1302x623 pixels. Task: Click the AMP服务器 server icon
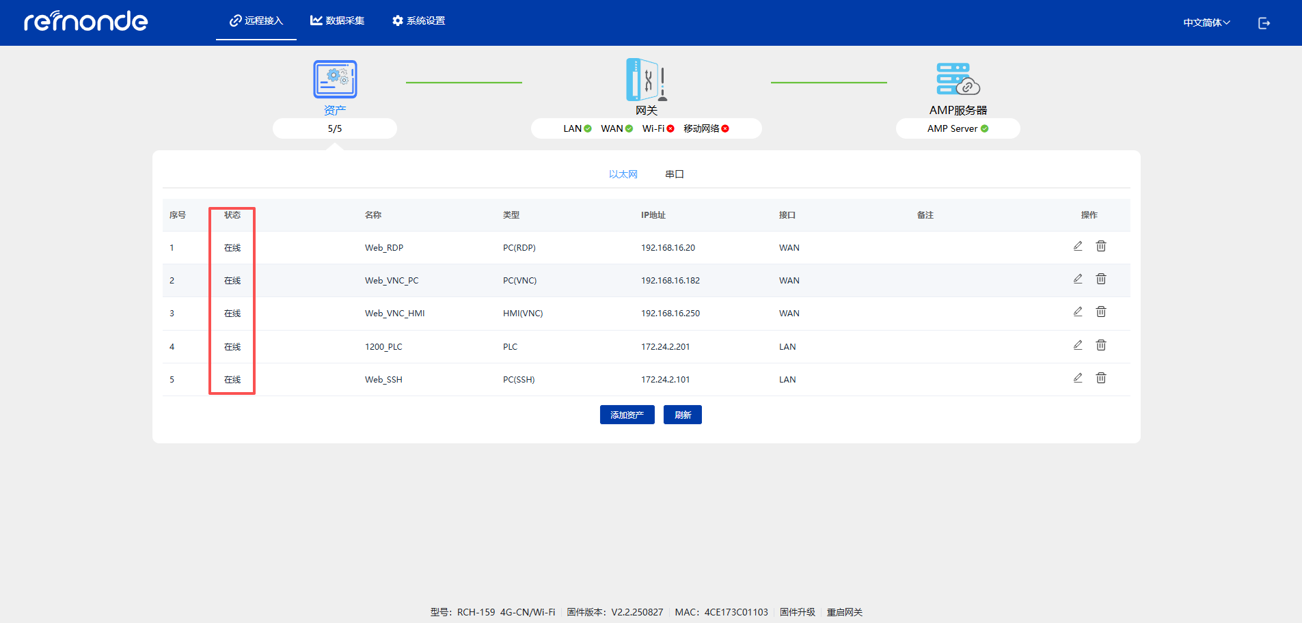pos(958,80)
